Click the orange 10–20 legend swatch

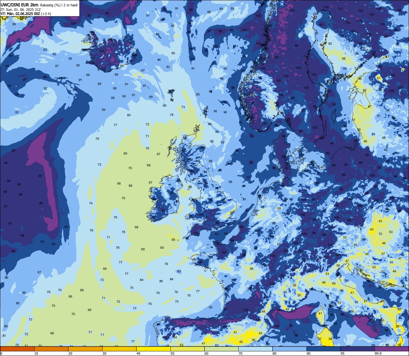(51, 349)
